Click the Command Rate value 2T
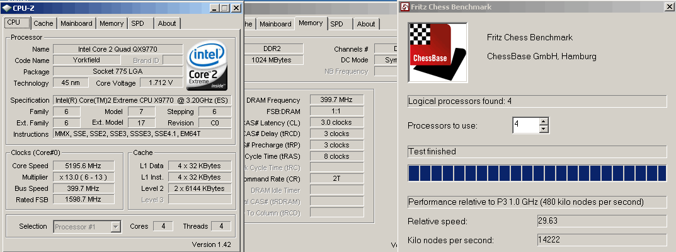The height and width of the screenshot is (252, 676). point(336,179)
